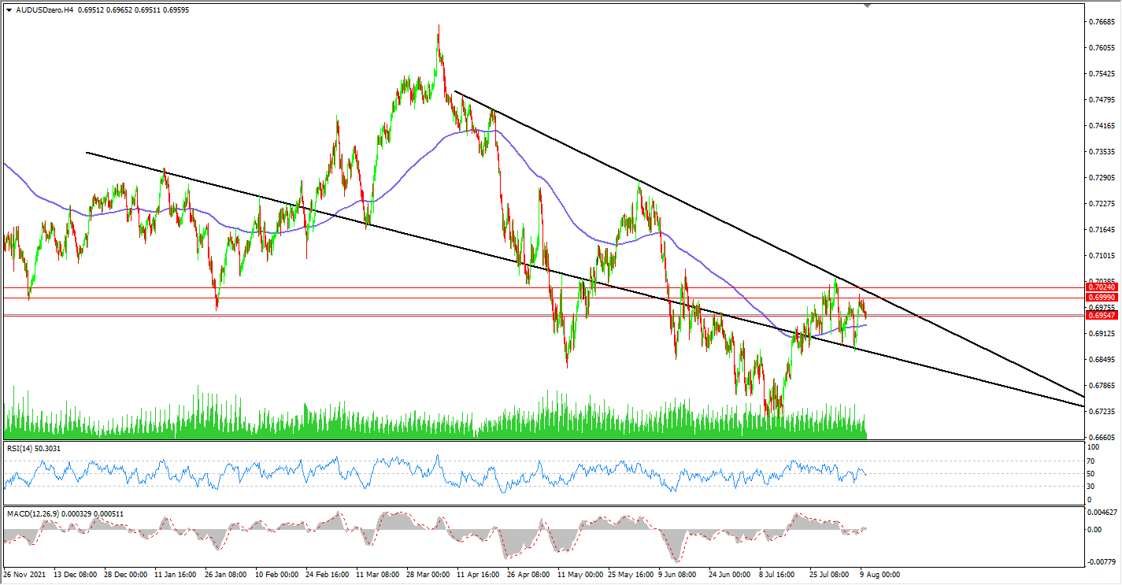The width and height of the screenshot is (1122, 585).
Task: Click the 0.72905 price axis label
Action: coord(1101,177)
